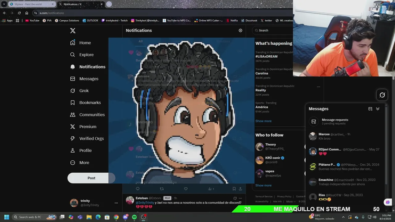Open the #LISAxDREAM trending topic
Screen dimensions: 395x222
click(x=266, y=57)
